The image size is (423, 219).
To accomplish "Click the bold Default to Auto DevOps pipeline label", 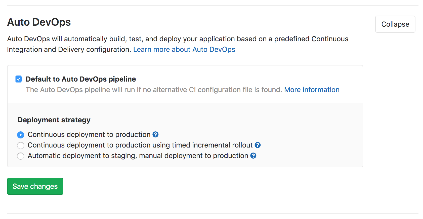I will click(81, 79).
